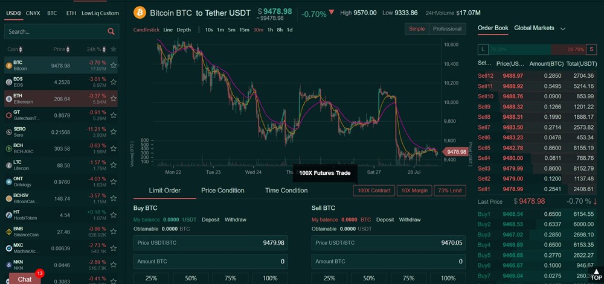
Task: Click the Ethereum coin icon in the list
Action: (8, 98)
